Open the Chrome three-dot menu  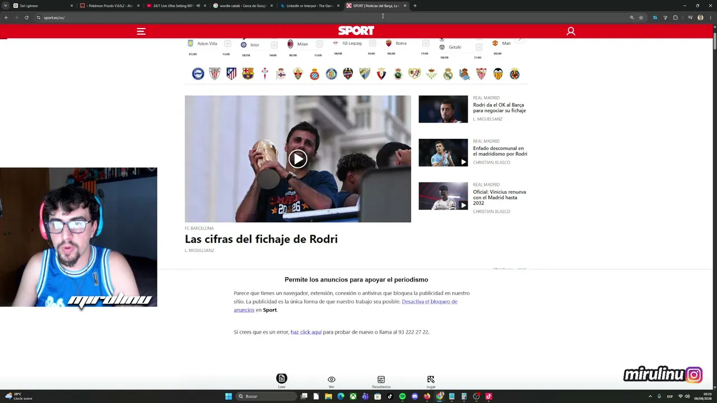point(711,17)
